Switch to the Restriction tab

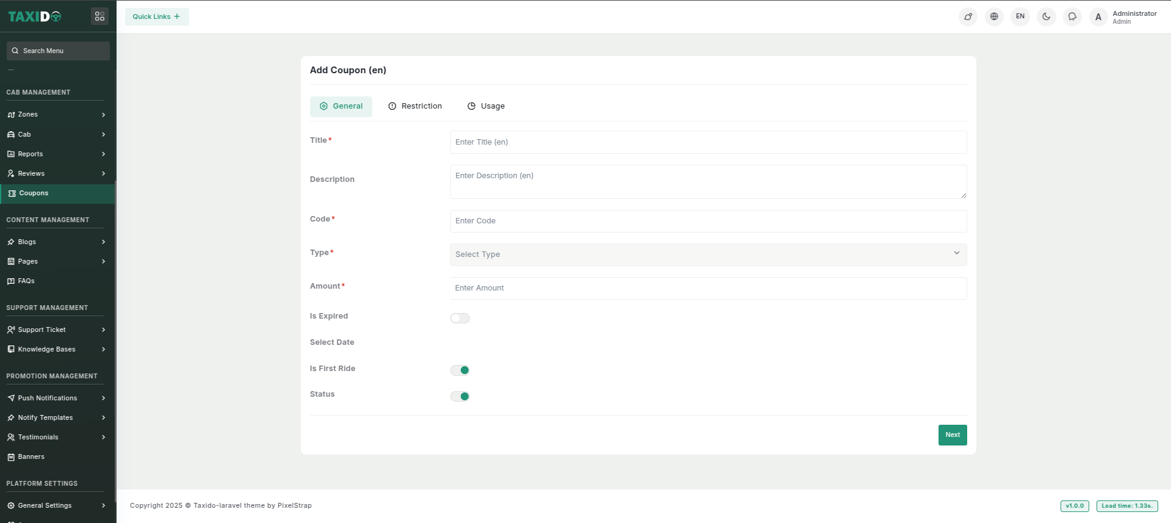[x=415, y=106]
